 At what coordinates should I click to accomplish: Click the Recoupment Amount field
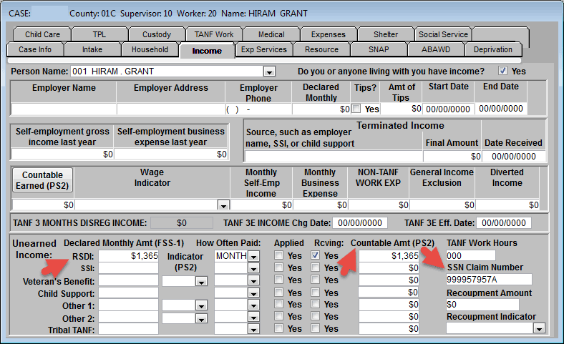point(482,305)
